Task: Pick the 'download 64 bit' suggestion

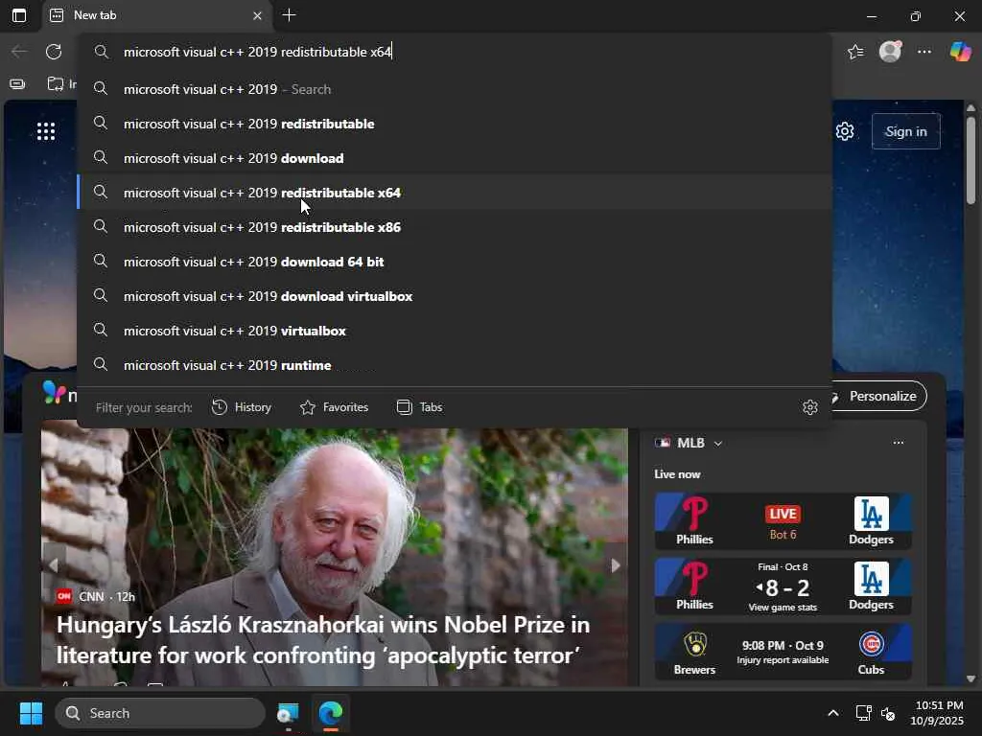Action: click(454, 261)
